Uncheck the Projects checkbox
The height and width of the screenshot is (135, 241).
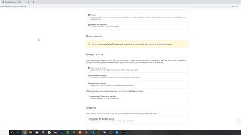click(89, 15)
